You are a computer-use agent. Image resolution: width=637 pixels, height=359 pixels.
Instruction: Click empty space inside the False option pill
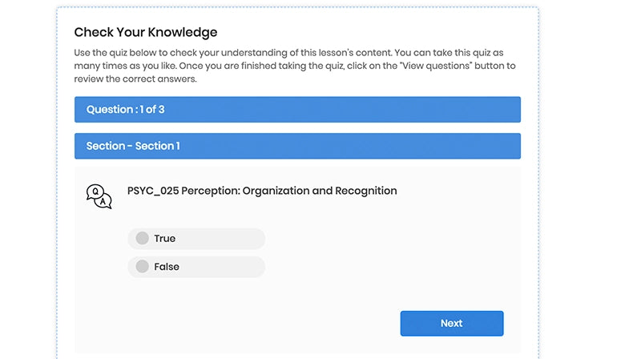224,266
